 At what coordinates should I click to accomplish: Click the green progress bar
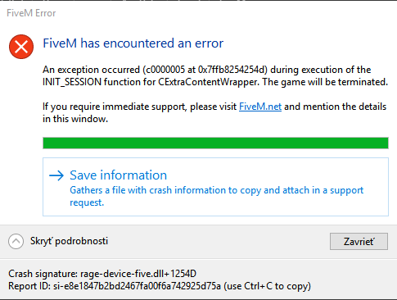[x=215, y=143]
